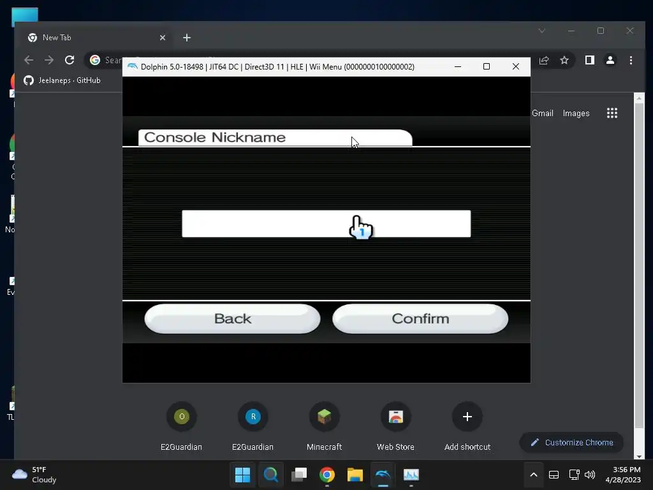Open Minecraft shortcut
Image resolution: width=653 pixels, height=490 pixels.
click(x=324, y=427)
